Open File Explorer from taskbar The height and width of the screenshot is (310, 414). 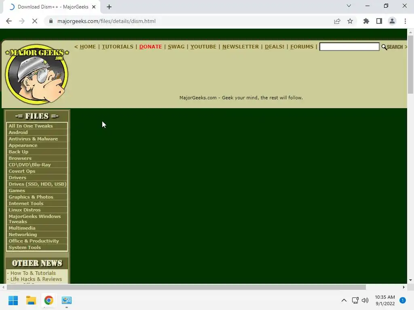tap(31, 300)
